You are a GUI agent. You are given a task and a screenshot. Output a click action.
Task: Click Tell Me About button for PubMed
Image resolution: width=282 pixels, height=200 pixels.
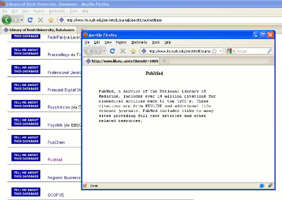[x=26, y=157]
